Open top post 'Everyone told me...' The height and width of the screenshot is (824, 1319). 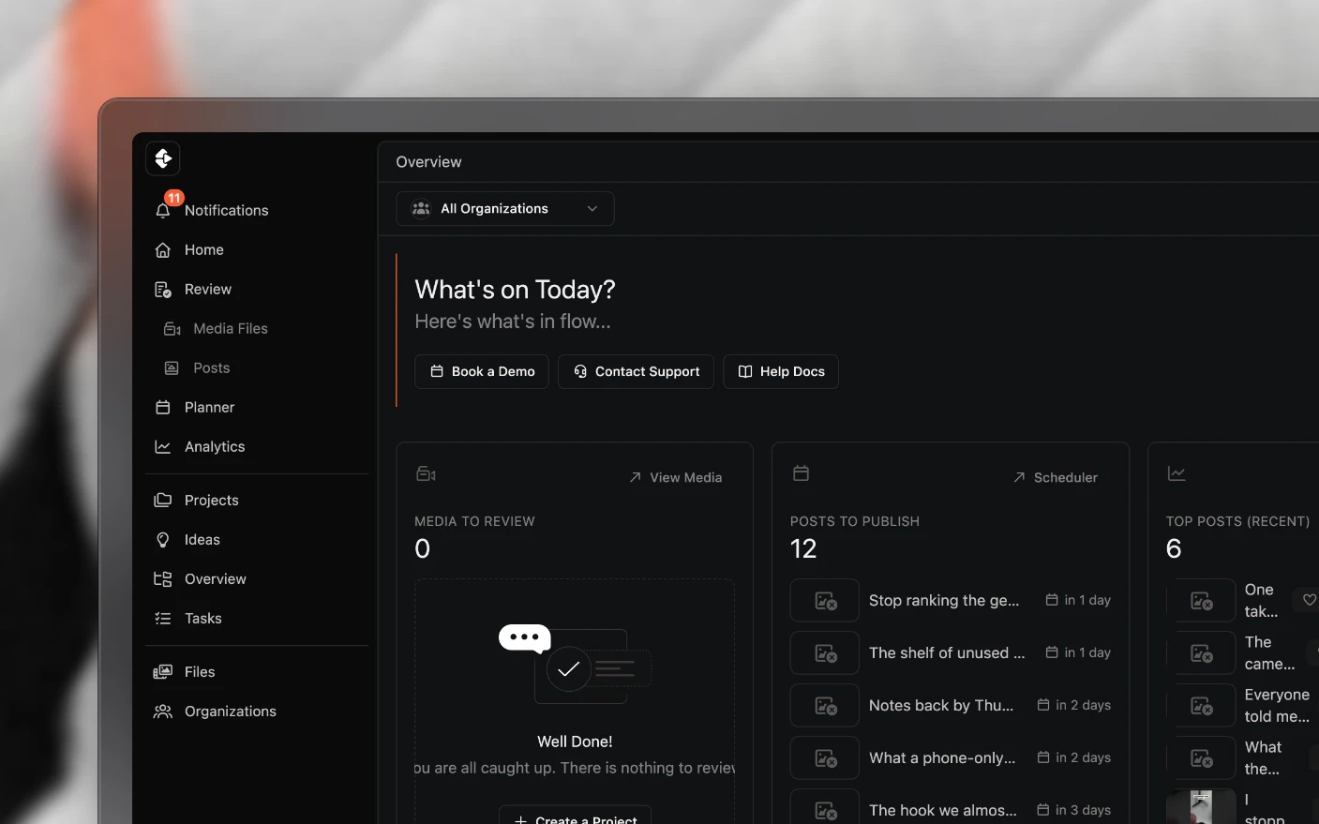click(1277, 706)
